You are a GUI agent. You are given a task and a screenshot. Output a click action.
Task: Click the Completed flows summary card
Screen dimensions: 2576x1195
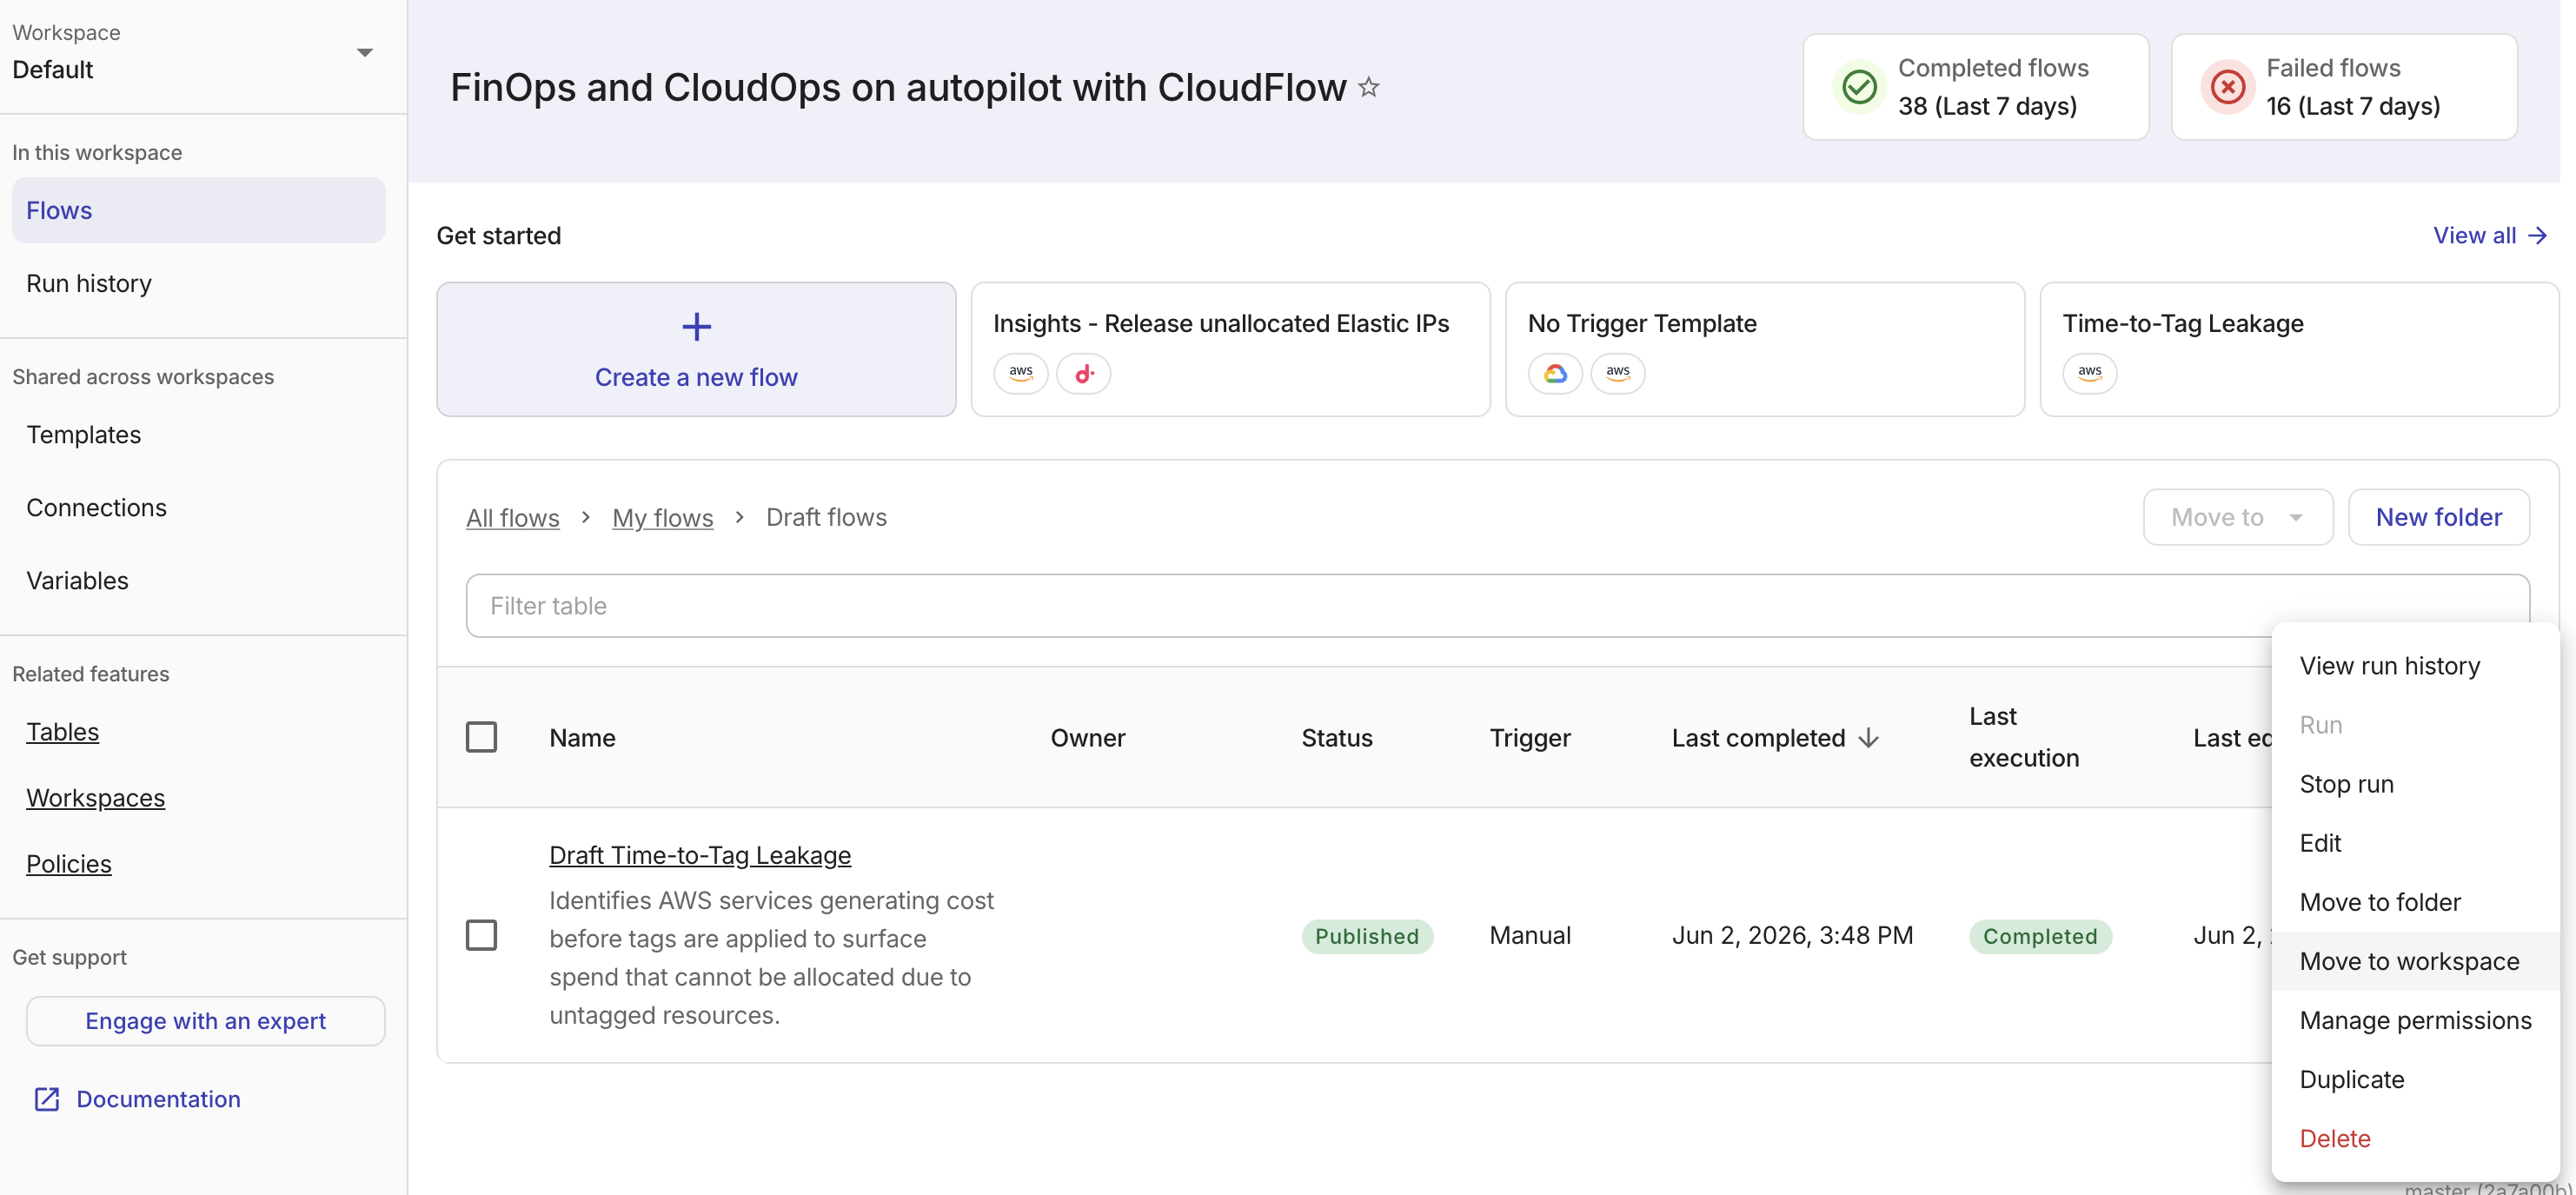(1976, 87)
